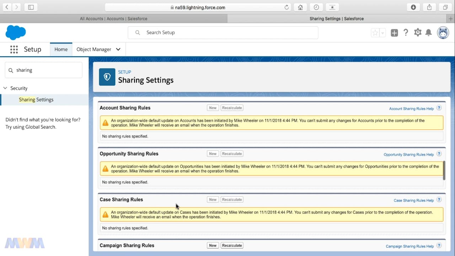Click the Campaign Sharing Rules heading
The height and width of the screenshot is (256, 455).
tap(127, 245)
